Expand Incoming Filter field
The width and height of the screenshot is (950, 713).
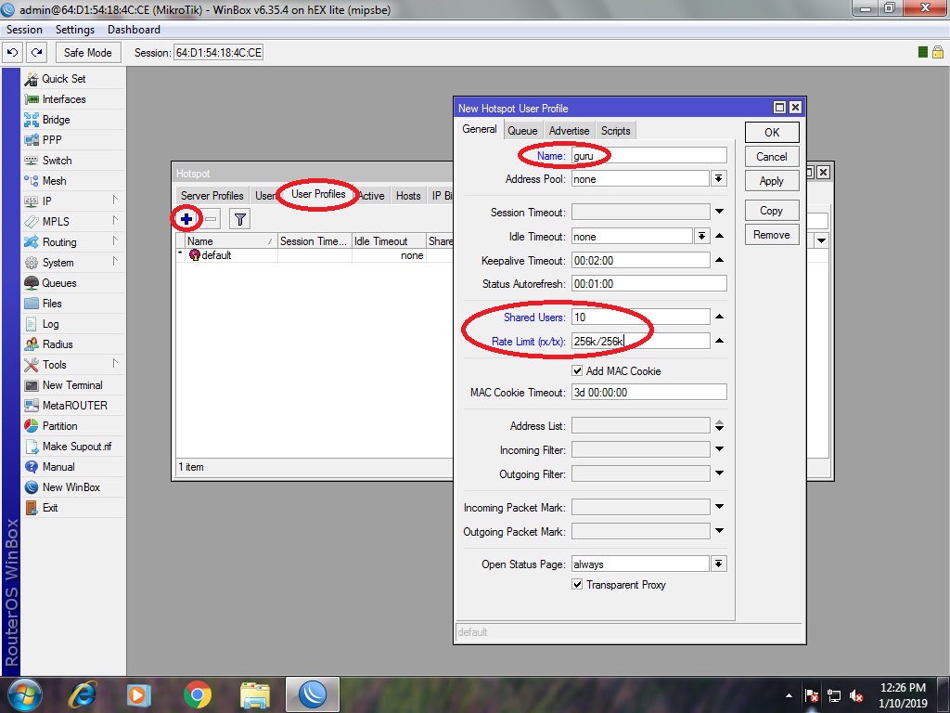(719, 449)
